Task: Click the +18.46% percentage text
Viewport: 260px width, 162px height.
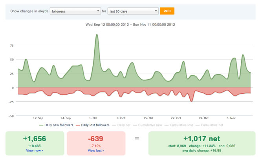Action: point(35,146)
